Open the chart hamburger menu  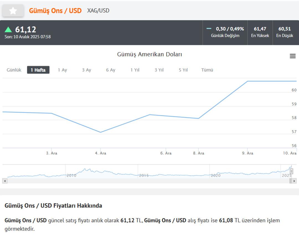pos(293,56)
